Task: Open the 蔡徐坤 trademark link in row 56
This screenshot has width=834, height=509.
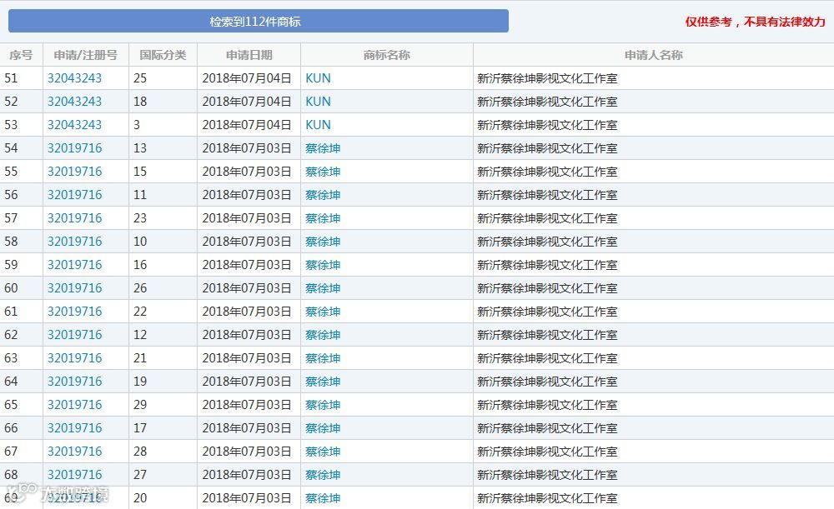Action: click(x=323, y=195)
